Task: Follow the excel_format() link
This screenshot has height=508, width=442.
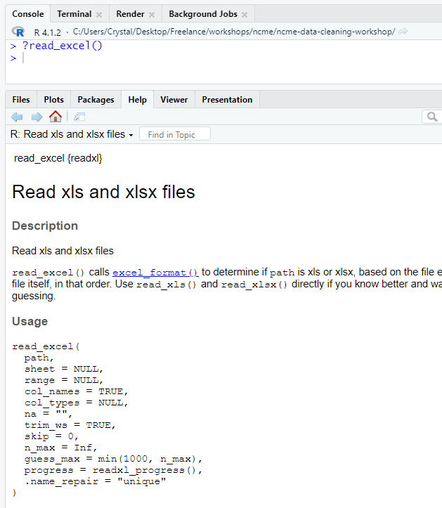Action: (155, 272)
